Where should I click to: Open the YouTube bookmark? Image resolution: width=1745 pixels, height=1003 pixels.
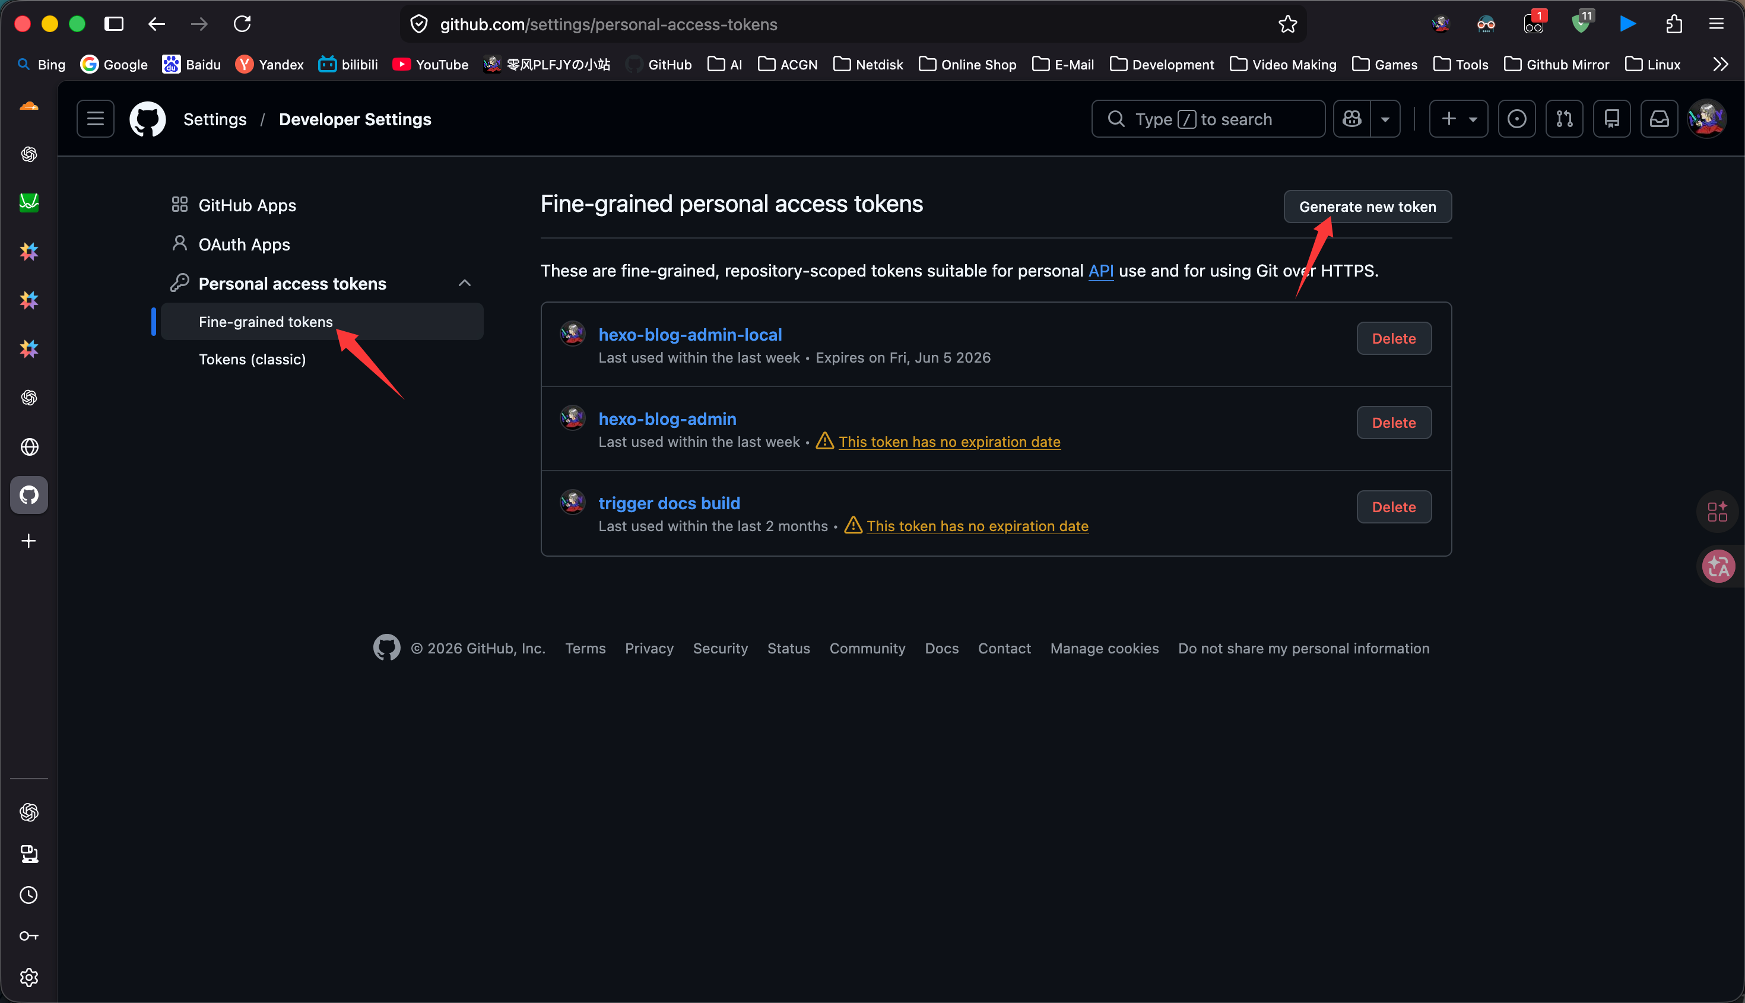430,64
